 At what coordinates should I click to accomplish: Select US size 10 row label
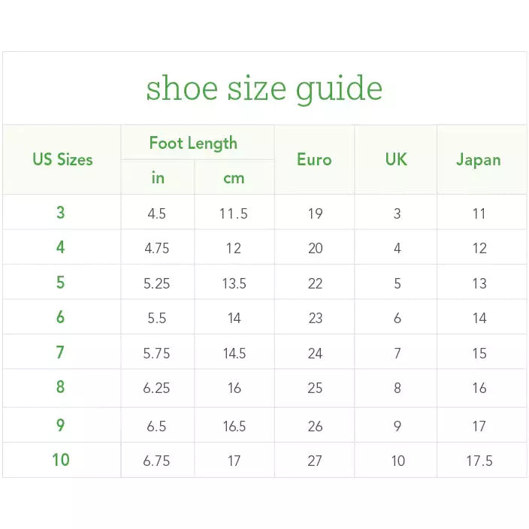click(x=61, y=460)
